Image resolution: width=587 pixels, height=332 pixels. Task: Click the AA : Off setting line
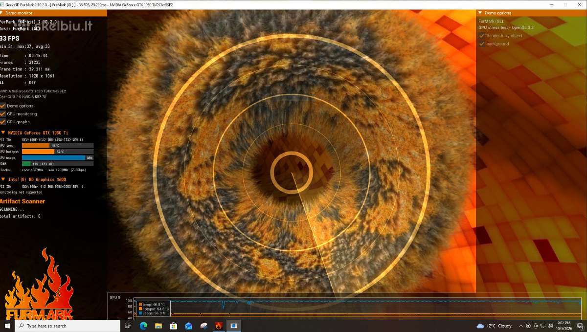pyautogui.click(x=18, y=83)
